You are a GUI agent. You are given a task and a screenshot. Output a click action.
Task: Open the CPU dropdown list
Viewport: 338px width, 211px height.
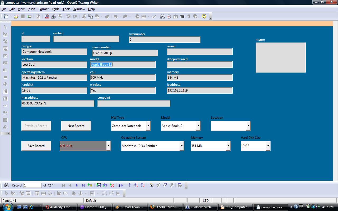pyautogui.click(x=109, y=146)
